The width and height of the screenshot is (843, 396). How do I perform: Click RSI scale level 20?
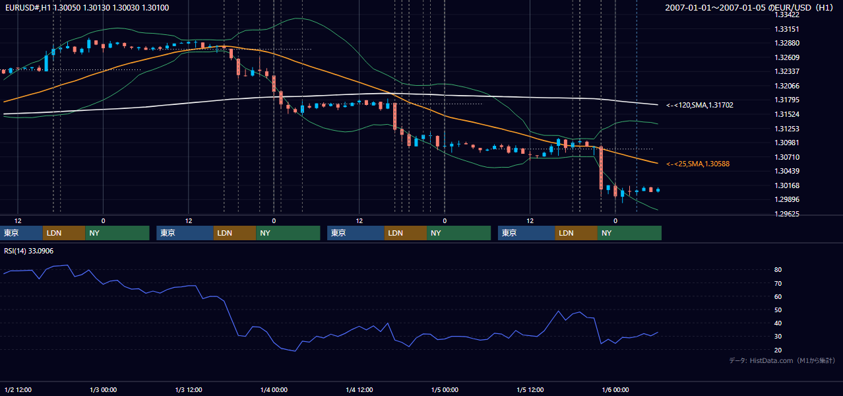[778, 350]
